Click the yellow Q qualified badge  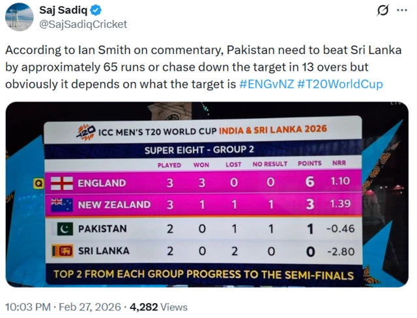click(38, 183)
